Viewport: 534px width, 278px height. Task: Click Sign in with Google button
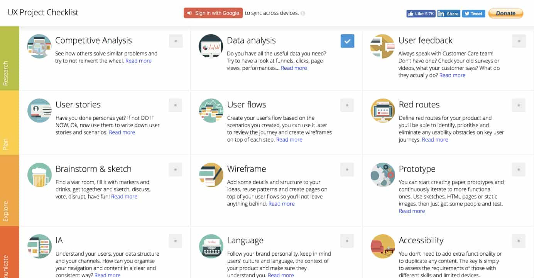pos(213,13)
